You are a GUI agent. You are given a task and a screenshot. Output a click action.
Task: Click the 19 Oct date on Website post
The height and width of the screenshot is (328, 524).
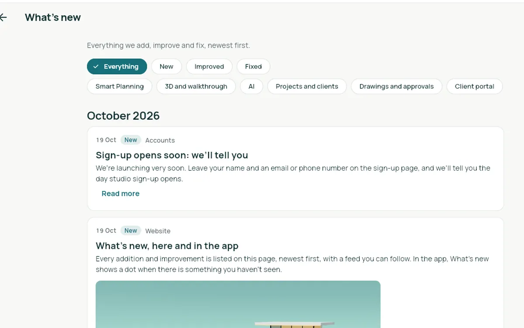(106, 230)
